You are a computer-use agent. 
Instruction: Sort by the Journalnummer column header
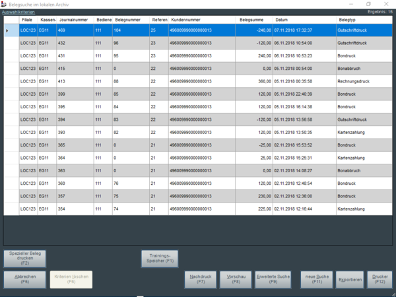75,20
